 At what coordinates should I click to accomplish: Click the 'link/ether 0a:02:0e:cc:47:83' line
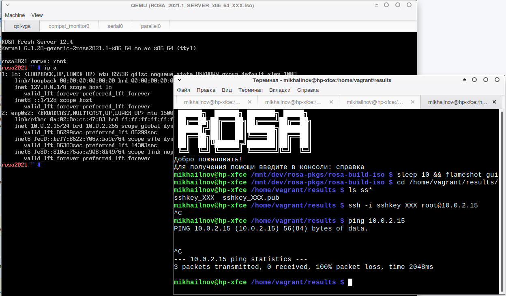pyautogui.click(x=94, y=119)
